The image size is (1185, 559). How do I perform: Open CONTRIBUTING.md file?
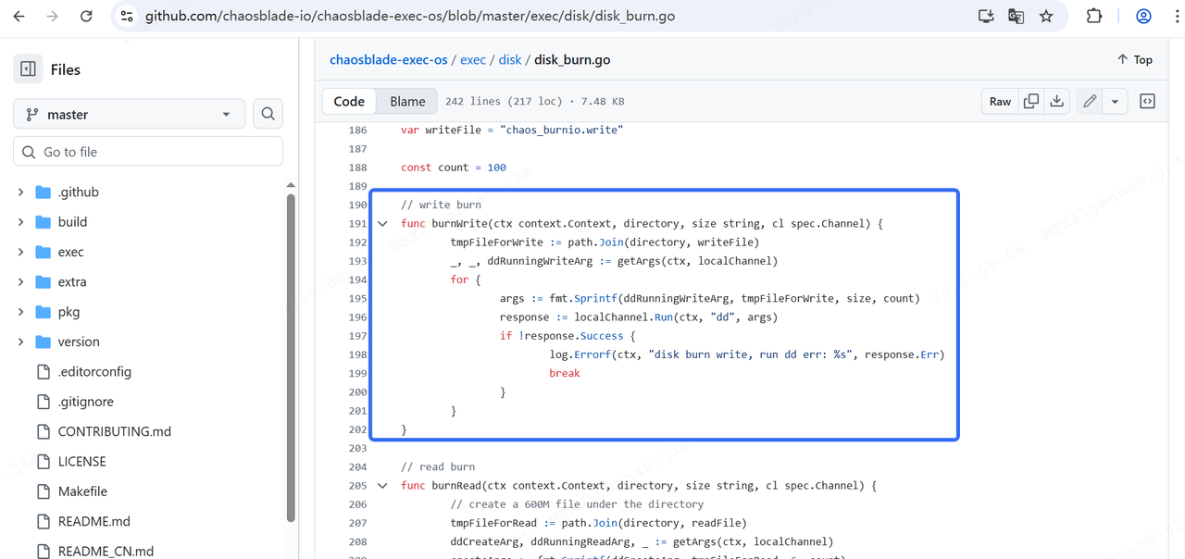[114, 431]
